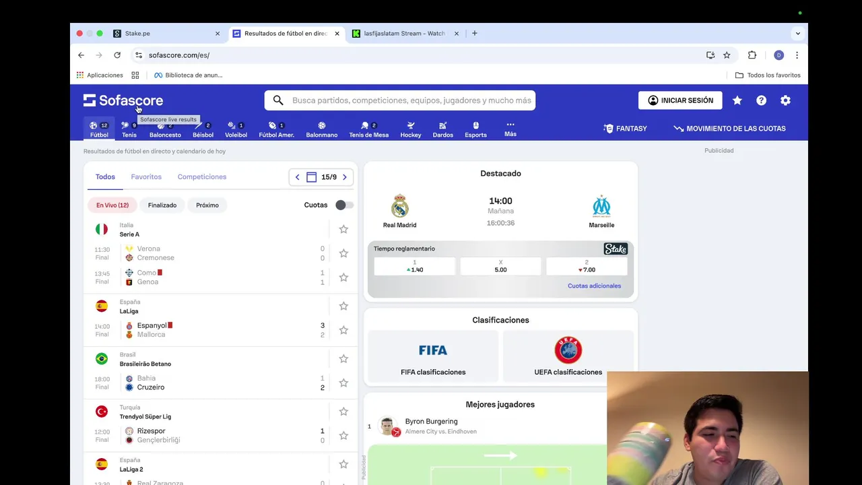The height and width of the screenshot is (485, 862).
Task: Open the Voleibol sport category
Action: click(x=236, y=129)
